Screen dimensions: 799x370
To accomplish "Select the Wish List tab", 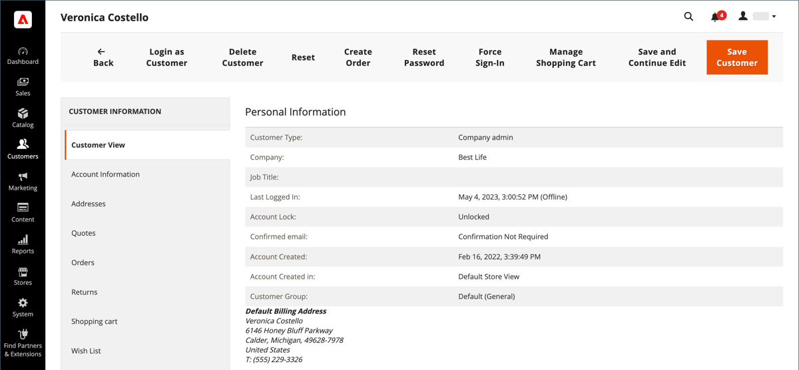I will (x=86, y=351).
